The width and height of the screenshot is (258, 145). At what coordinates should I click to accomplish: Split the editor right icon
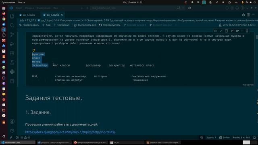(x=248, y=15)
